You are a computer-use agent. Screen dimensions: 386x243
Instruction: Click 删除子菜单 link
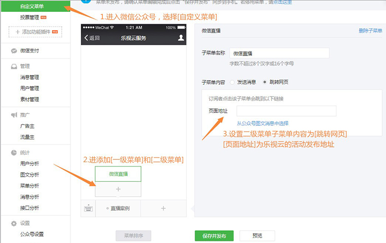coord(370,31)
